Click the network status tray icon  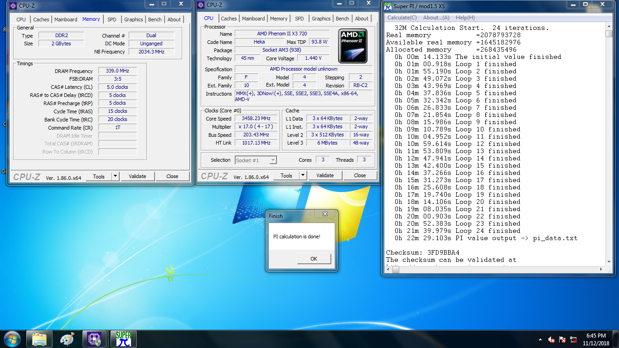tap(573, 339)
